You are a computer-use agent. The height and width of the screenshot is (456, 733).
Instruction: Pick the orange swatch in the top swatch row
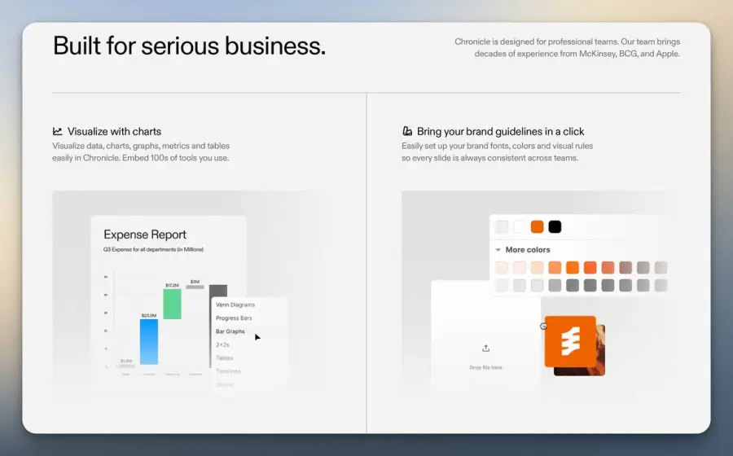tap(538, 227)
